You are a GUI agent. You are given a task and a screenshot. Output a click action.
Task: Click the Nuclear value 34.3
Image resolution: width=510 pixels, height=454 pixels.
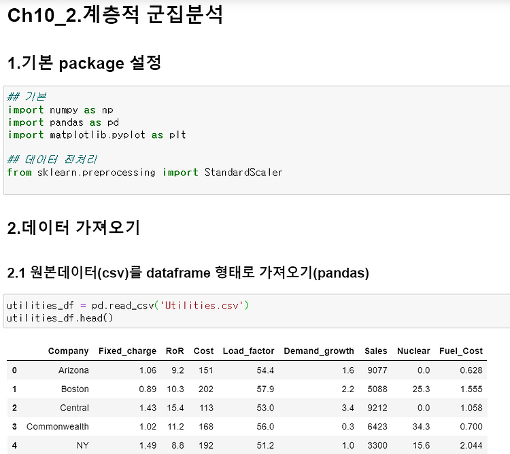coord(421,426)
